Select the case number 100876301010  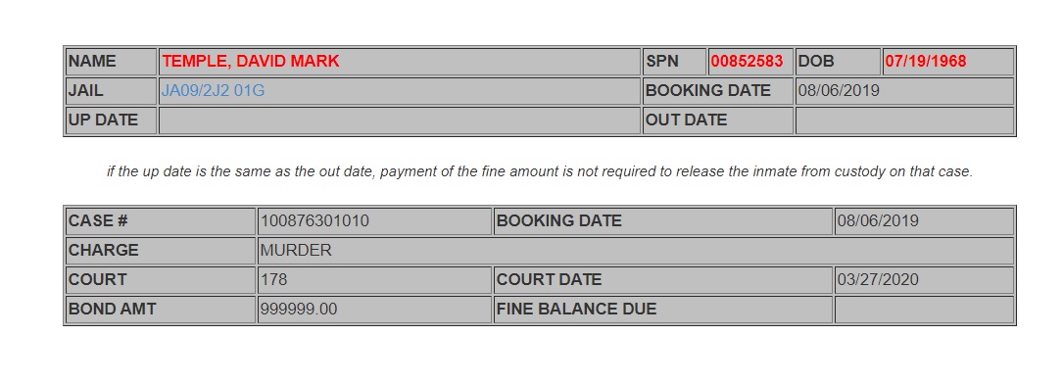(x=314, y=221)
